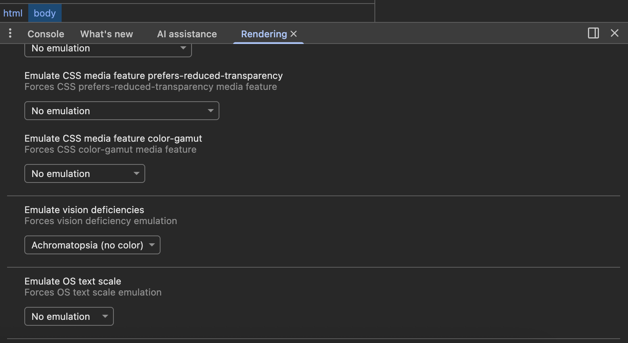628x343 pixels.
Task: Close the Rendering tab with its X
Action: (x=294, y=34)
